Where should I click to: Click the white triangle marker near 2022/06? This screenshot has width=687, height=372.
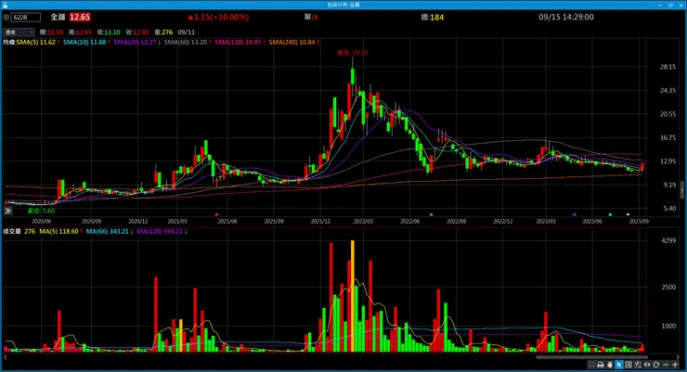tap(431, 214)
